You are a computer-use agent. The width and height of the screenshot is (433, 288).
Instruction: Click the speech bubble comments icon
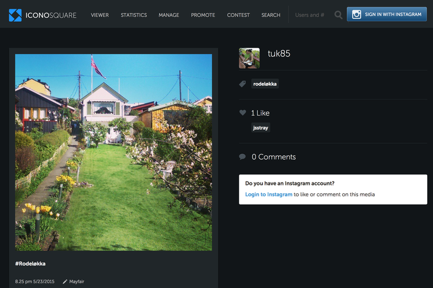coord(242,157)
